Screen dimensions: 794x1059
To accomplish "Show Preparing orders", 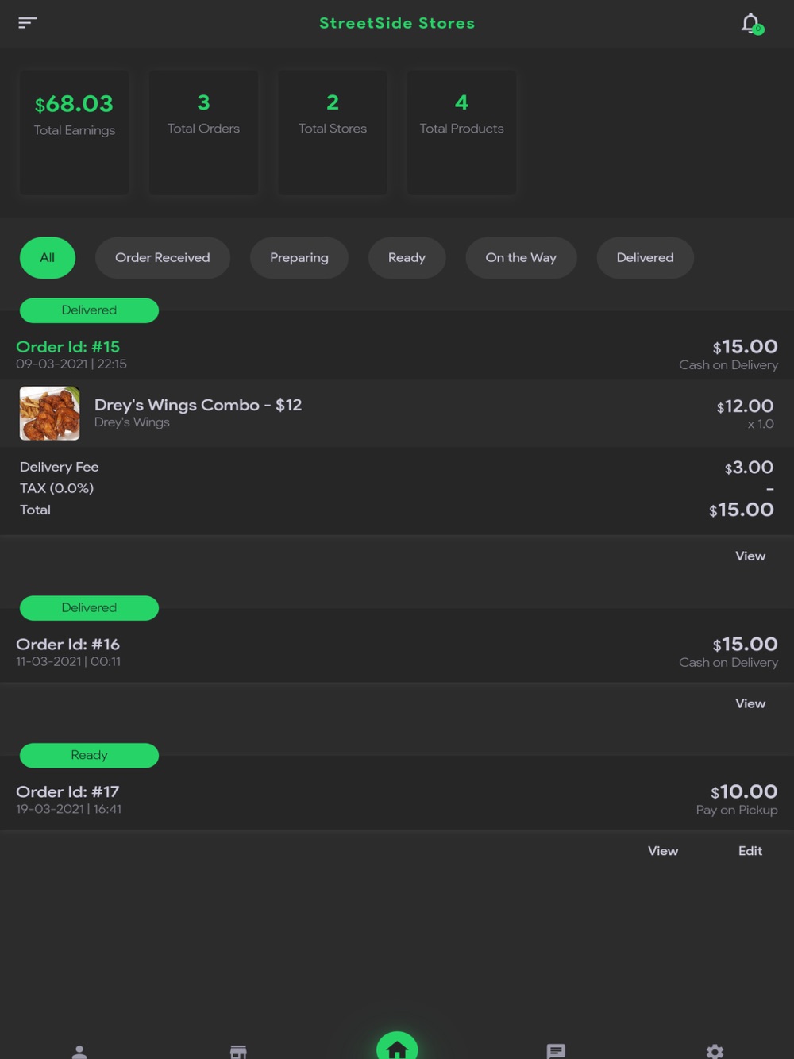I will [x=299, y=258].
